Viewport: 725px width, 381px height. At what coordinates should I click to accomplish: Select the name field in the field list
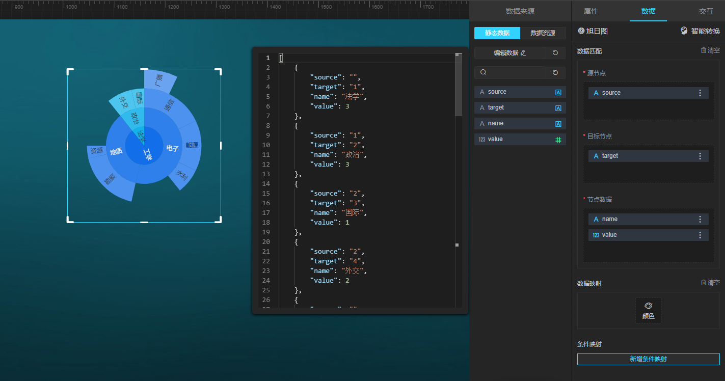pyautogui.click(x=520, y=124)
